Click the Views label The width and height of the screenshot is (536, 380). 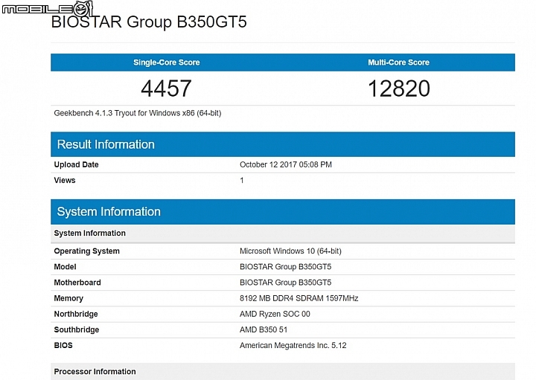[65, 180]
